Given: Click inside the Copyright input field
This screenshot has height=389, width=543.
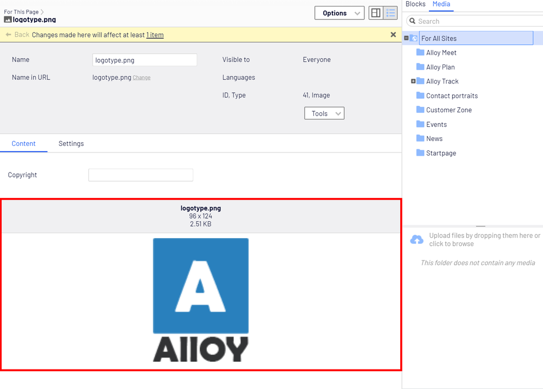Looking at the screenshot, I should [x=141, y=175].
